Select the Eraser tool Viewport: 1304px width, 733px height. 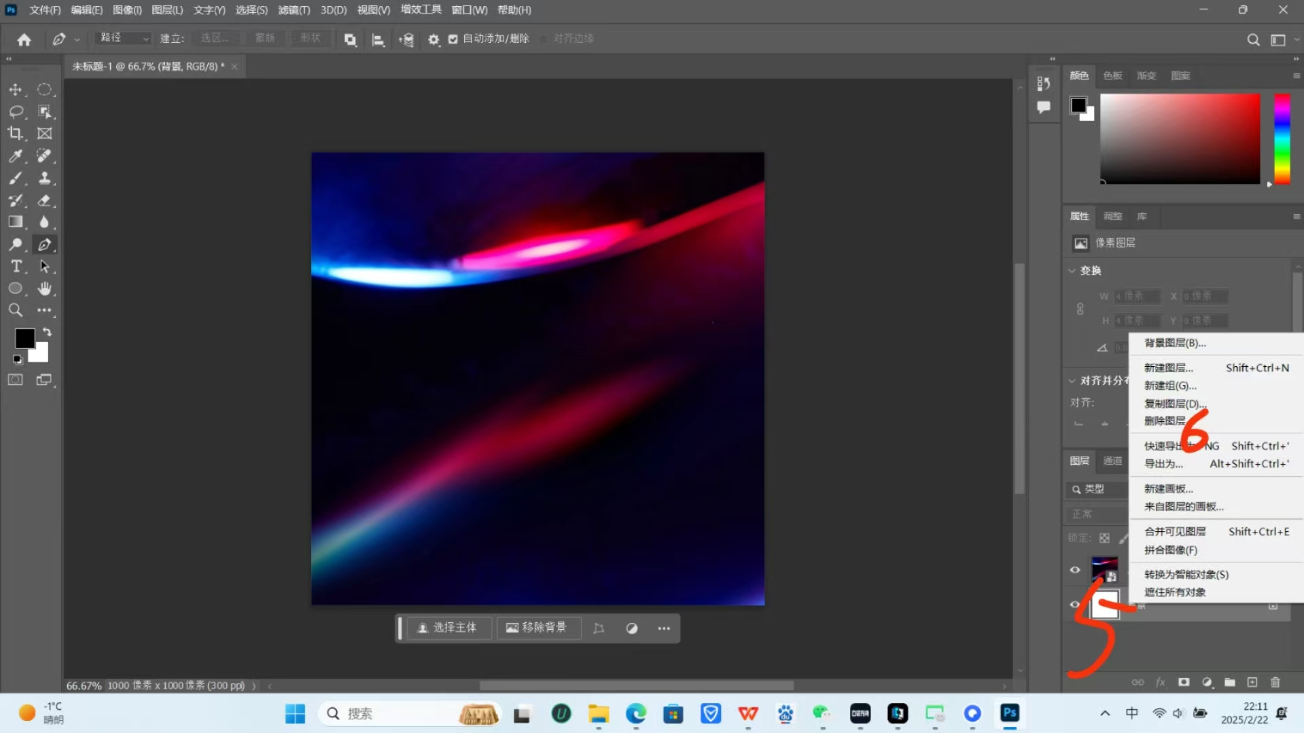coord(44,200)
